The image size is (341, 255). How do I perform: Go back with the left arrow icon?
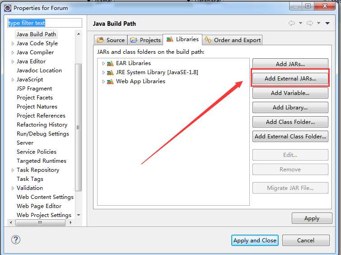click(292, 23)
